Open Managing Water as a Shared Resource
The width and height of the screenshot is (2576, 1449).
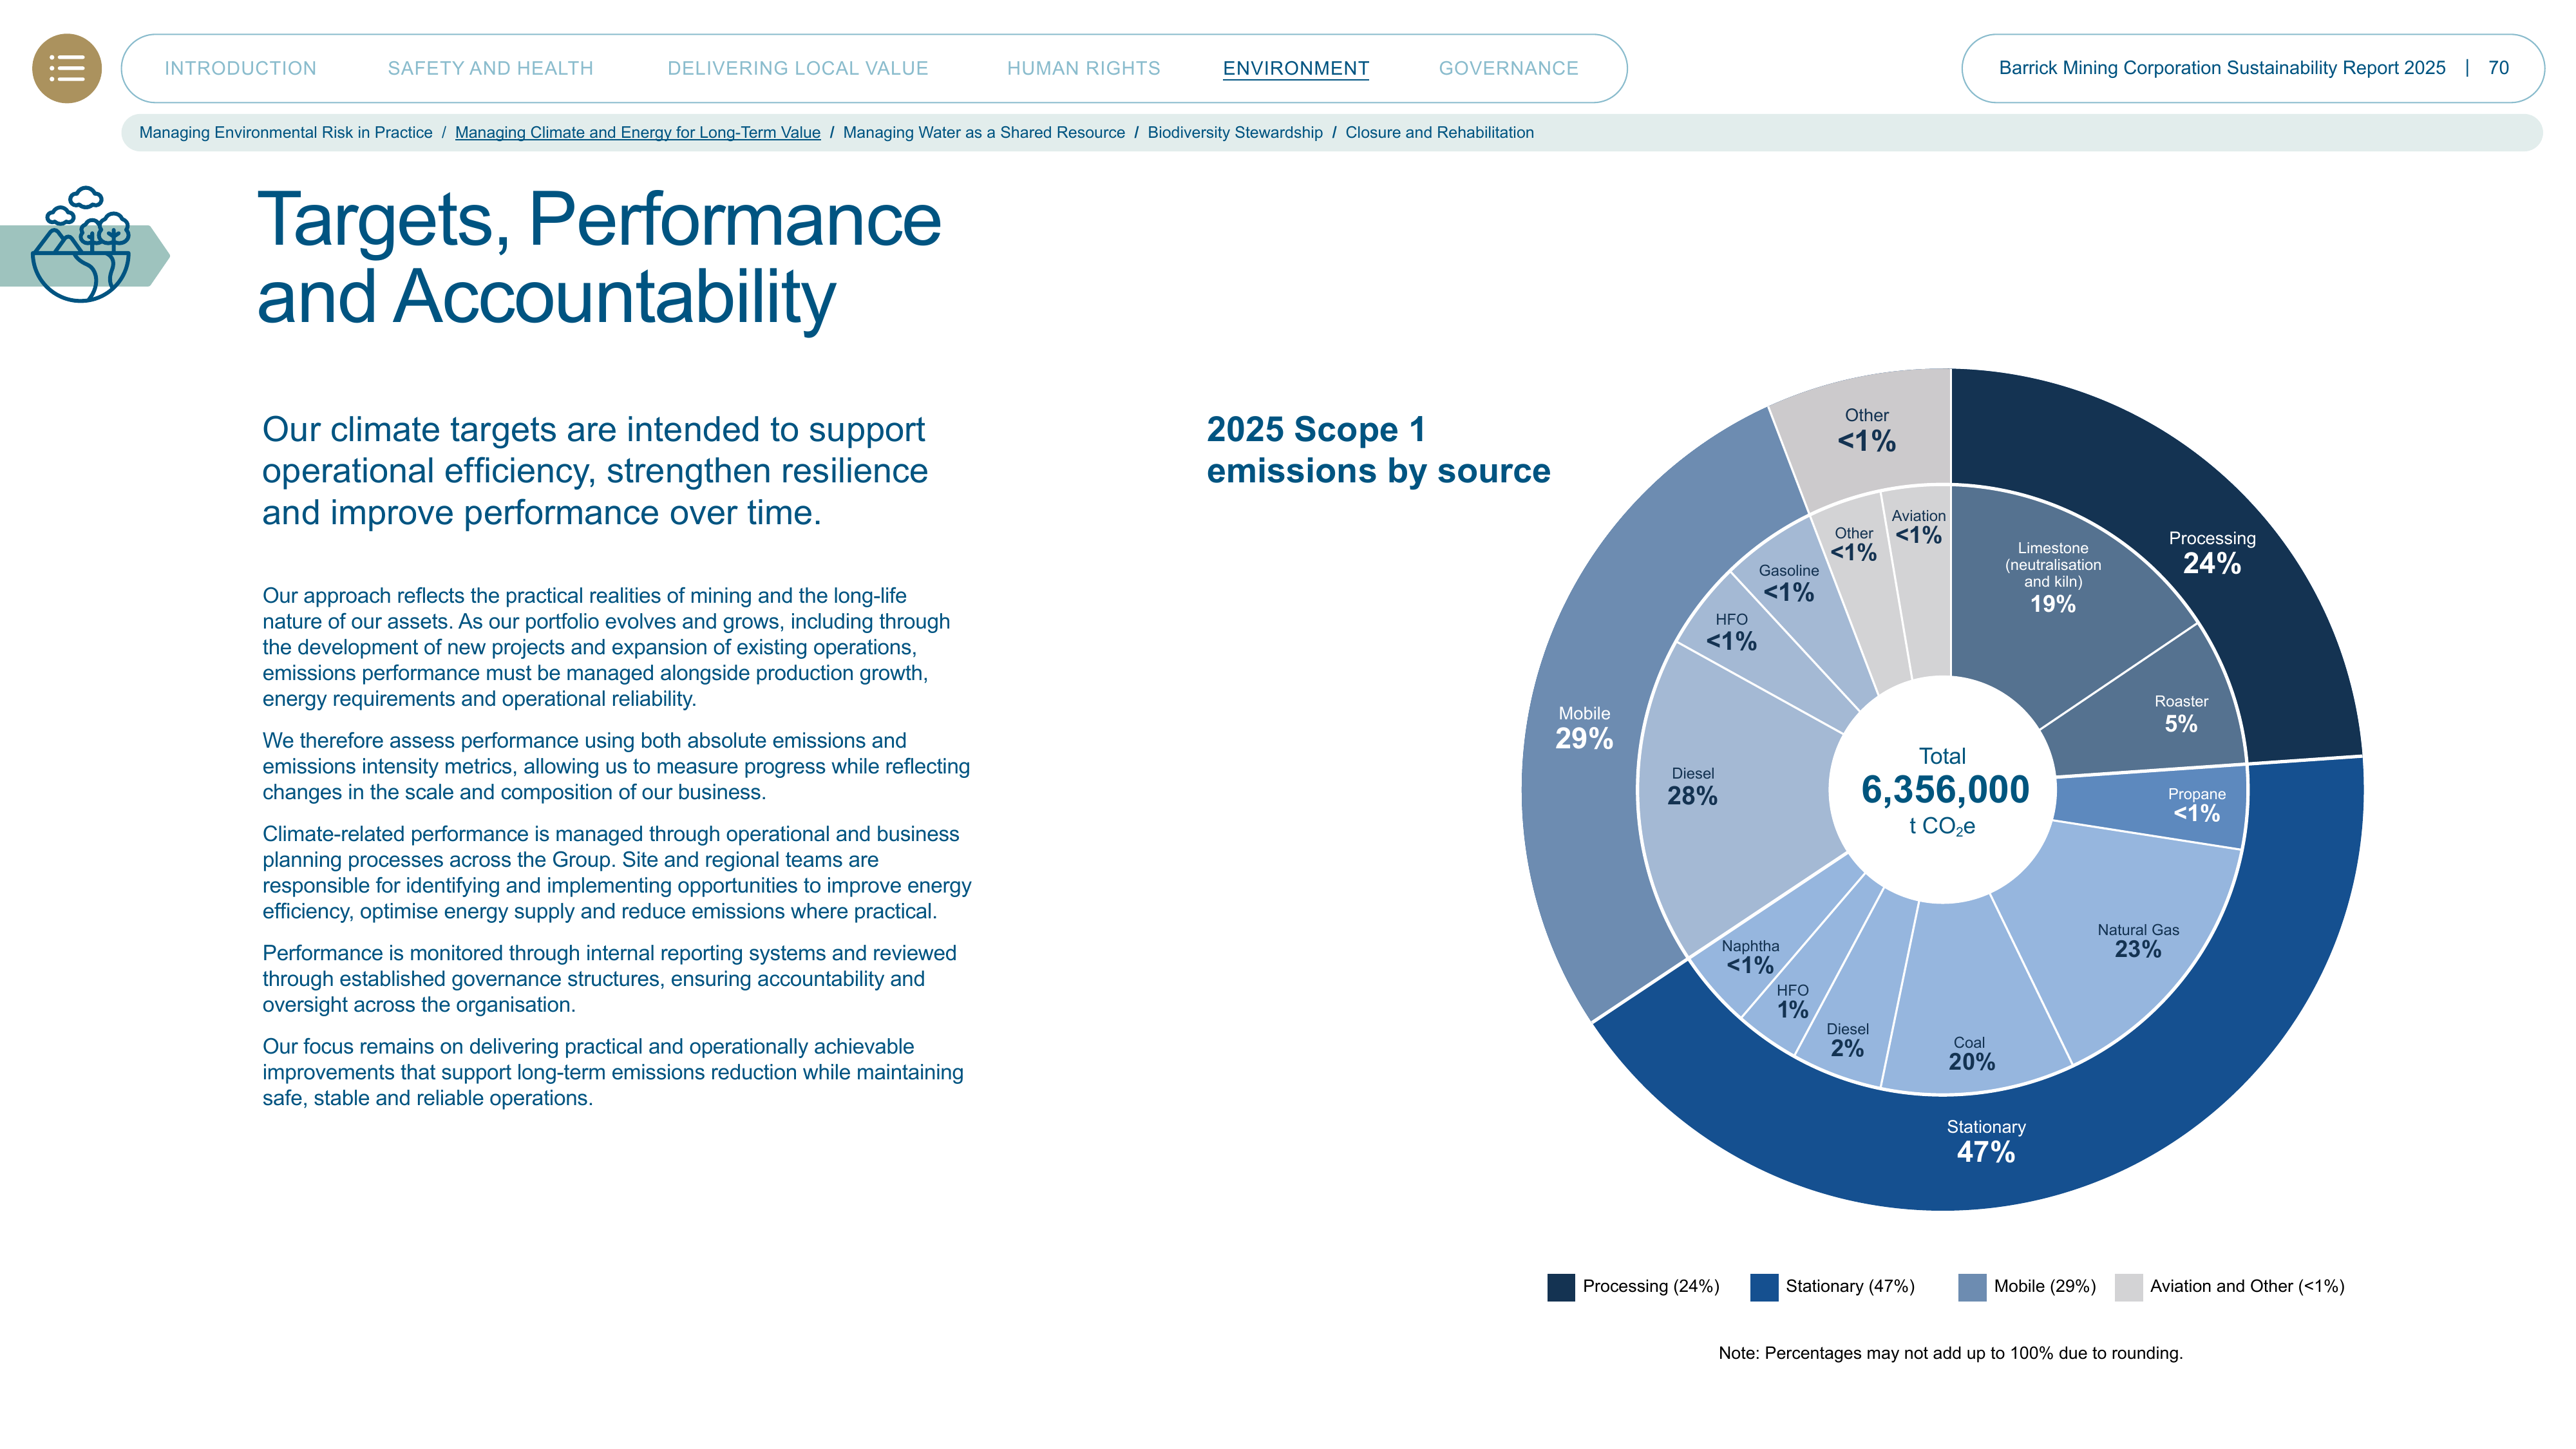[x=983, y=132]
